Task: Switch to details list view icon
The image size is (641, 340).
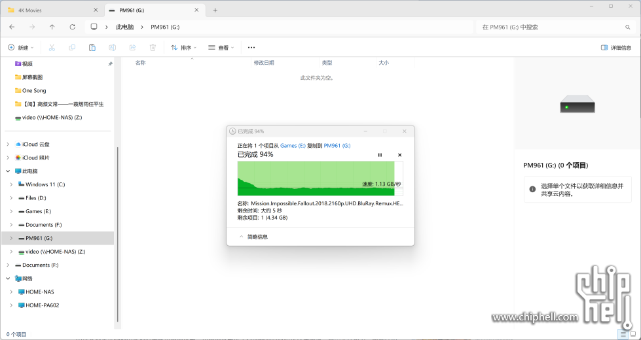Action: click(623, 334)
